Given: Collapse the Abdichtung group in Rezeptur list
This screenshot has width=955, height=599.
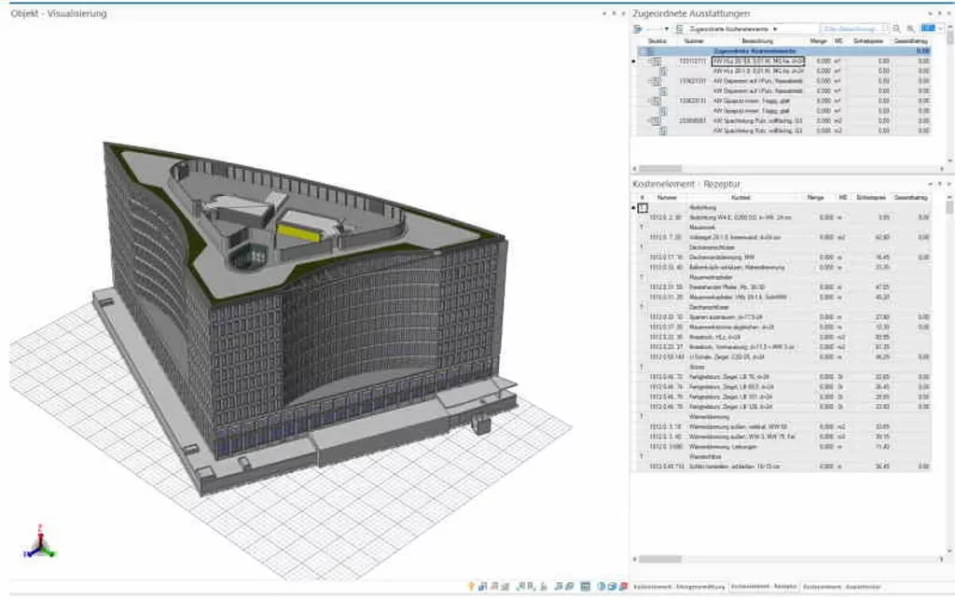Looking at the screenshot, I should point(643,208).
